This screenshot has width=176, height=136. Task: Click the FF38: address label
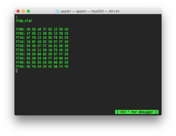point(20,58)
